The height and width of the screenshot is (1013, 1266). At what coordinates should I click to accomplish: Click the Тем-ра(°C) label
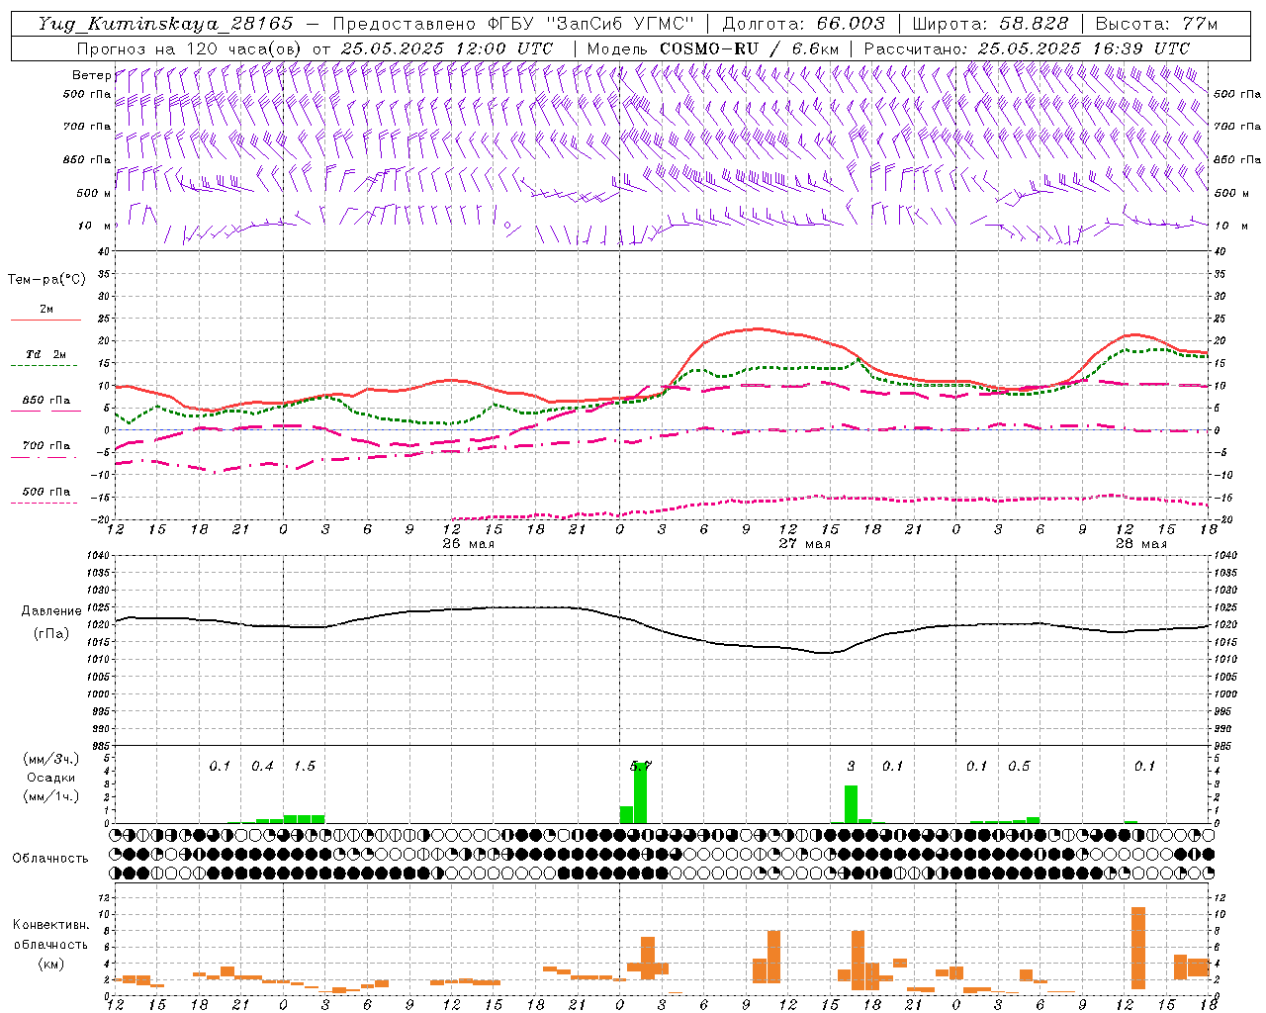pos(46,280)
